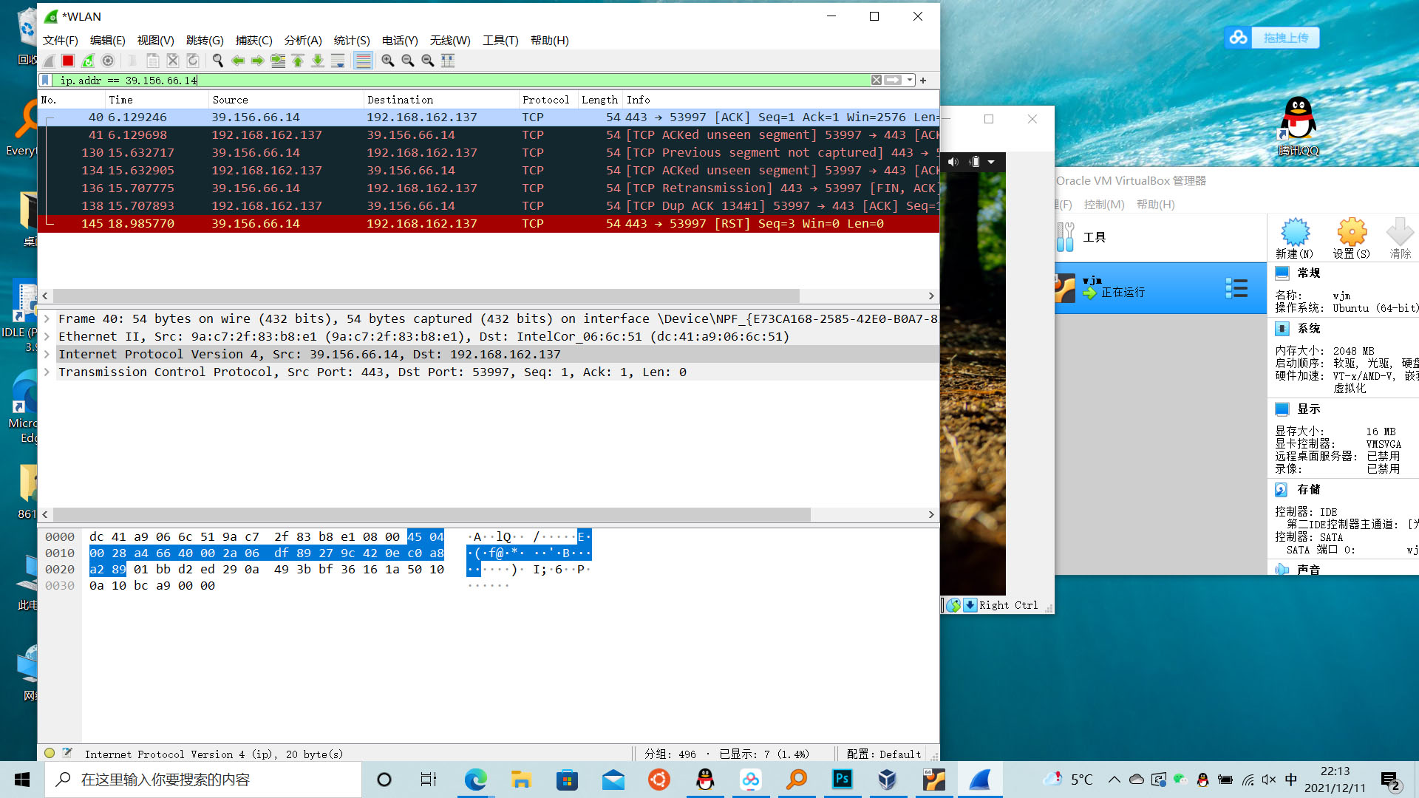Toggle packet list colorization button

[363, 61]
